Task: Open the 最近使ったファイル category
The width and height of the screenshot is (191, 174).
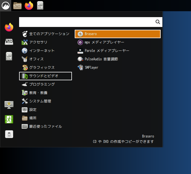Action: coord(46,127)
